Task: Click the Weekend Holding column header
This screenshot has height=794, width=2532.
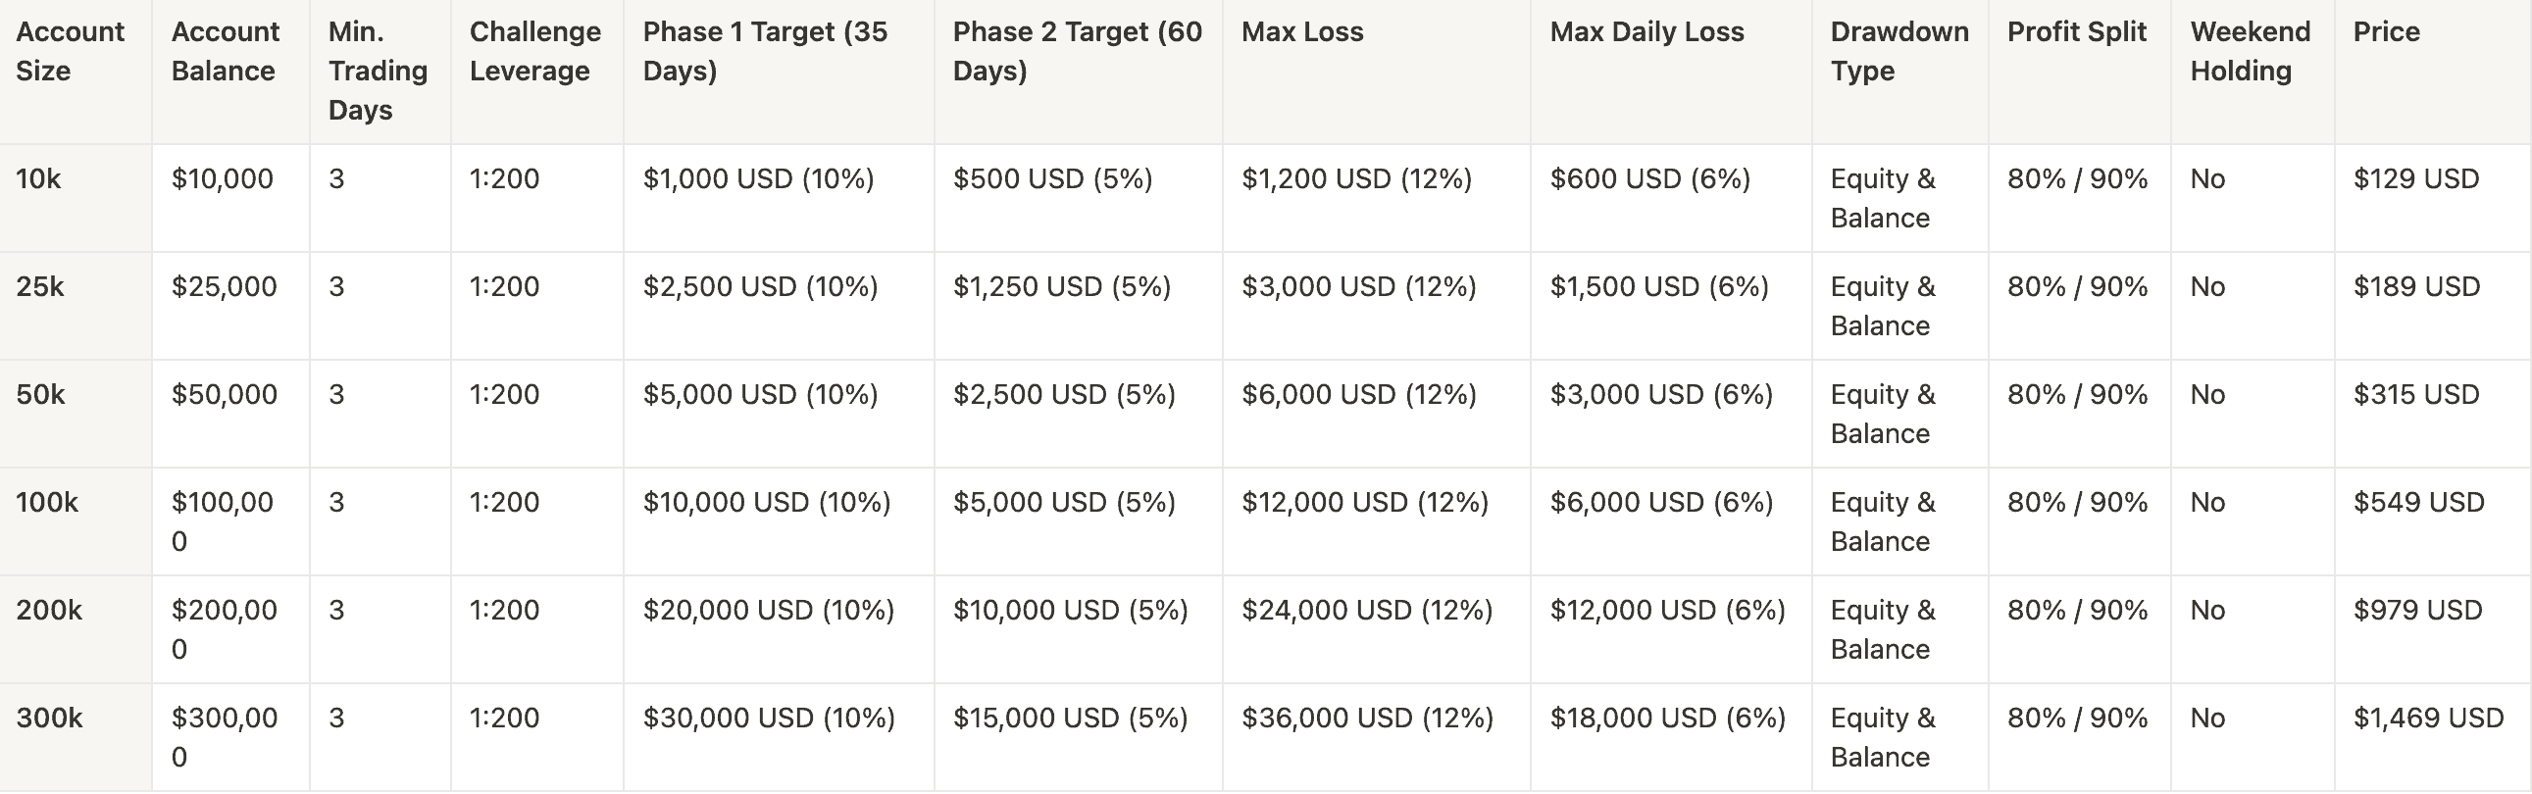Action: tap(2249, 51)
